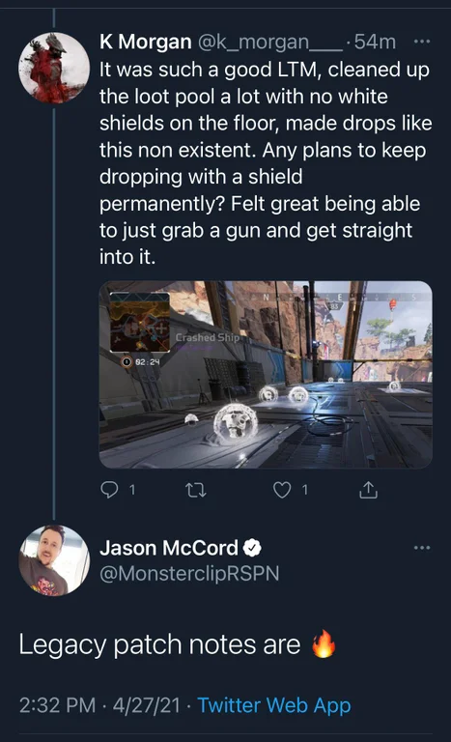Retweet K Morgan's tweet
Viewport: 451px width, 742px height.
point(195,490)
